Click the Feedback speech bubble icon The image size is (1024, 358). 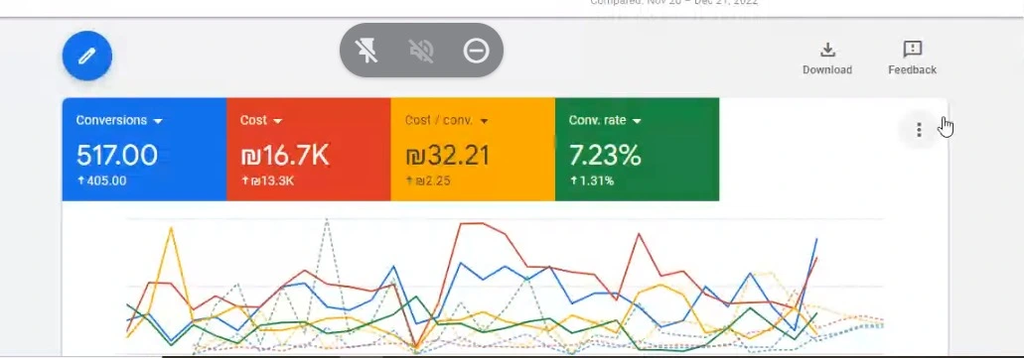click(913, 49)
